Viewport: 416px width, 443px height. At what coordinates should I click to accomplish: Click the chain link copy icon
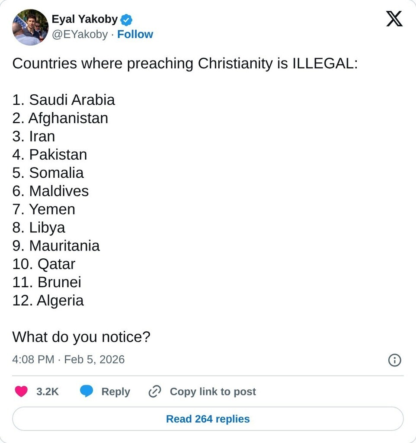155,392
